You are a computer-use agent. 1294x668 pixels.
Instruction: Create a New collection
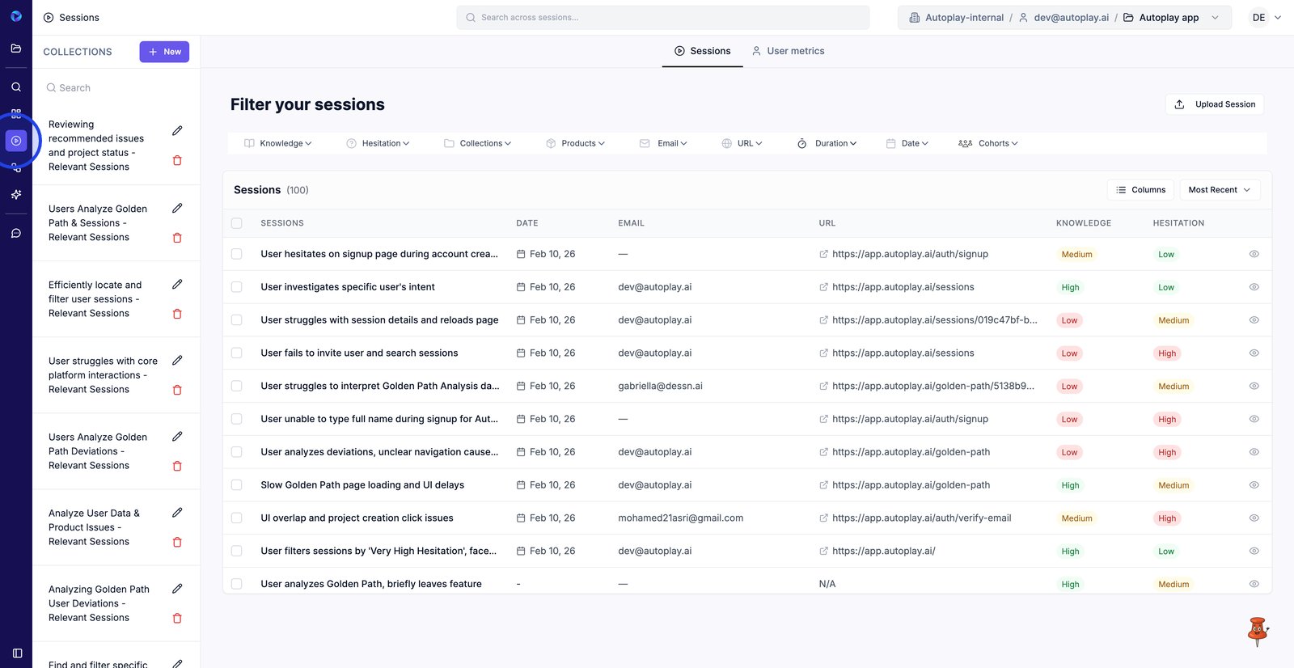(164, 52)
